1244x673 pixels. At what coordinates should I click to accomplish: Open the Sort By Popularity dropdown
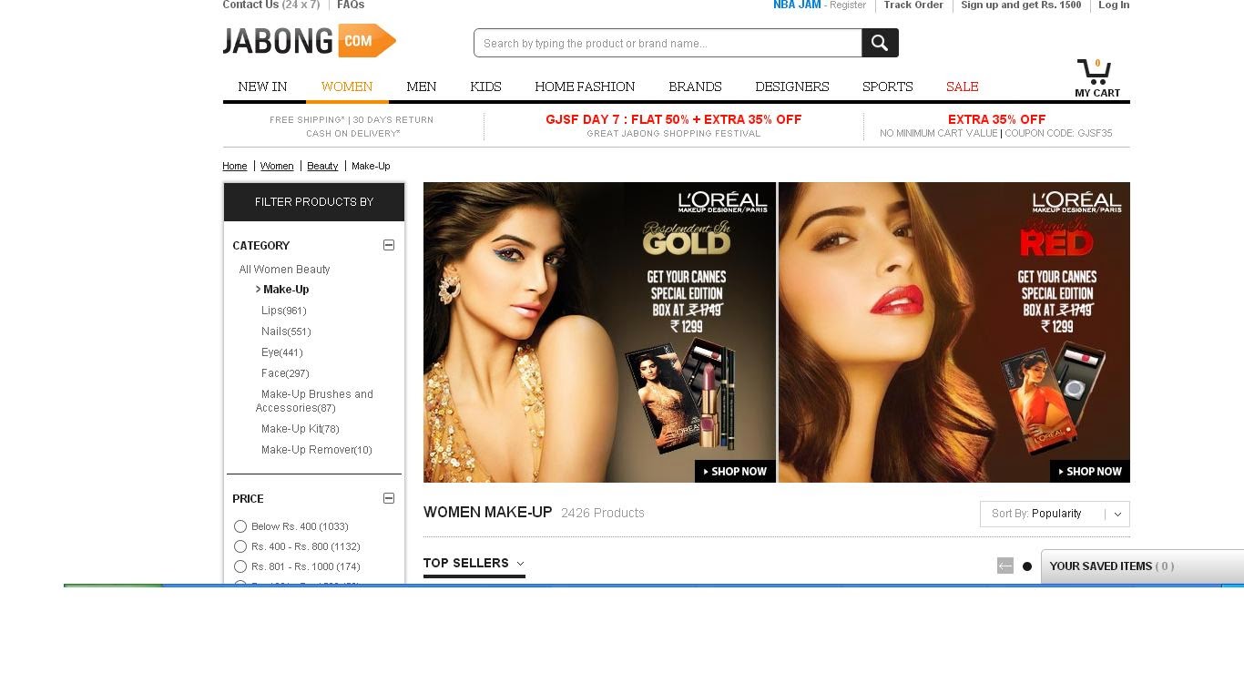pos(1055,514)
